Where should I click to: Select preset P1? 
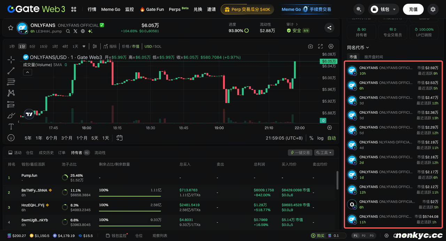pos(356,236)
